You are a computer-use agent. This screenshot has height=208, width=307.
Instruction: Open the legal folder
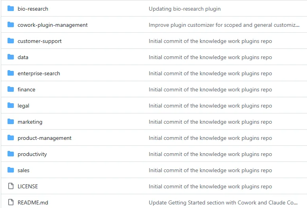click(23, 106)
